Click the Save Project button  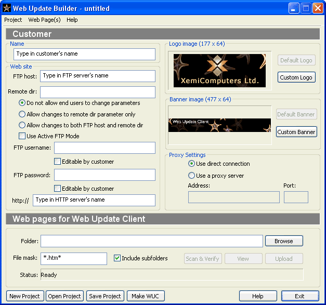click(x=105, y=296)
